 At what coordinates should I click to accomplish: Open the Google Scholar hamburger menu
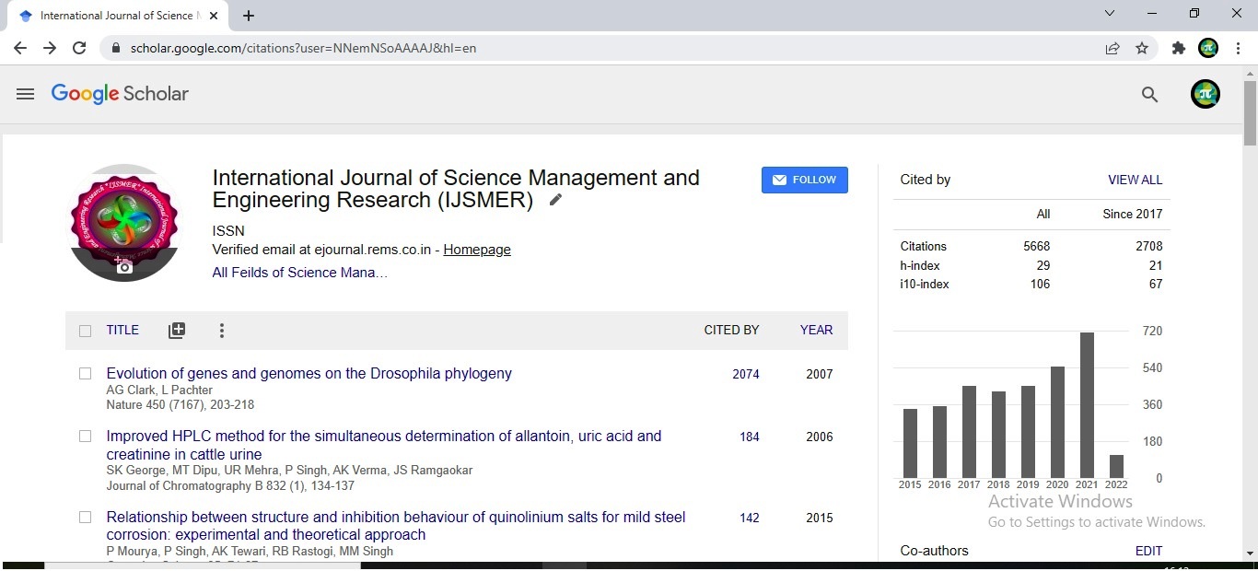coord(25,94)
